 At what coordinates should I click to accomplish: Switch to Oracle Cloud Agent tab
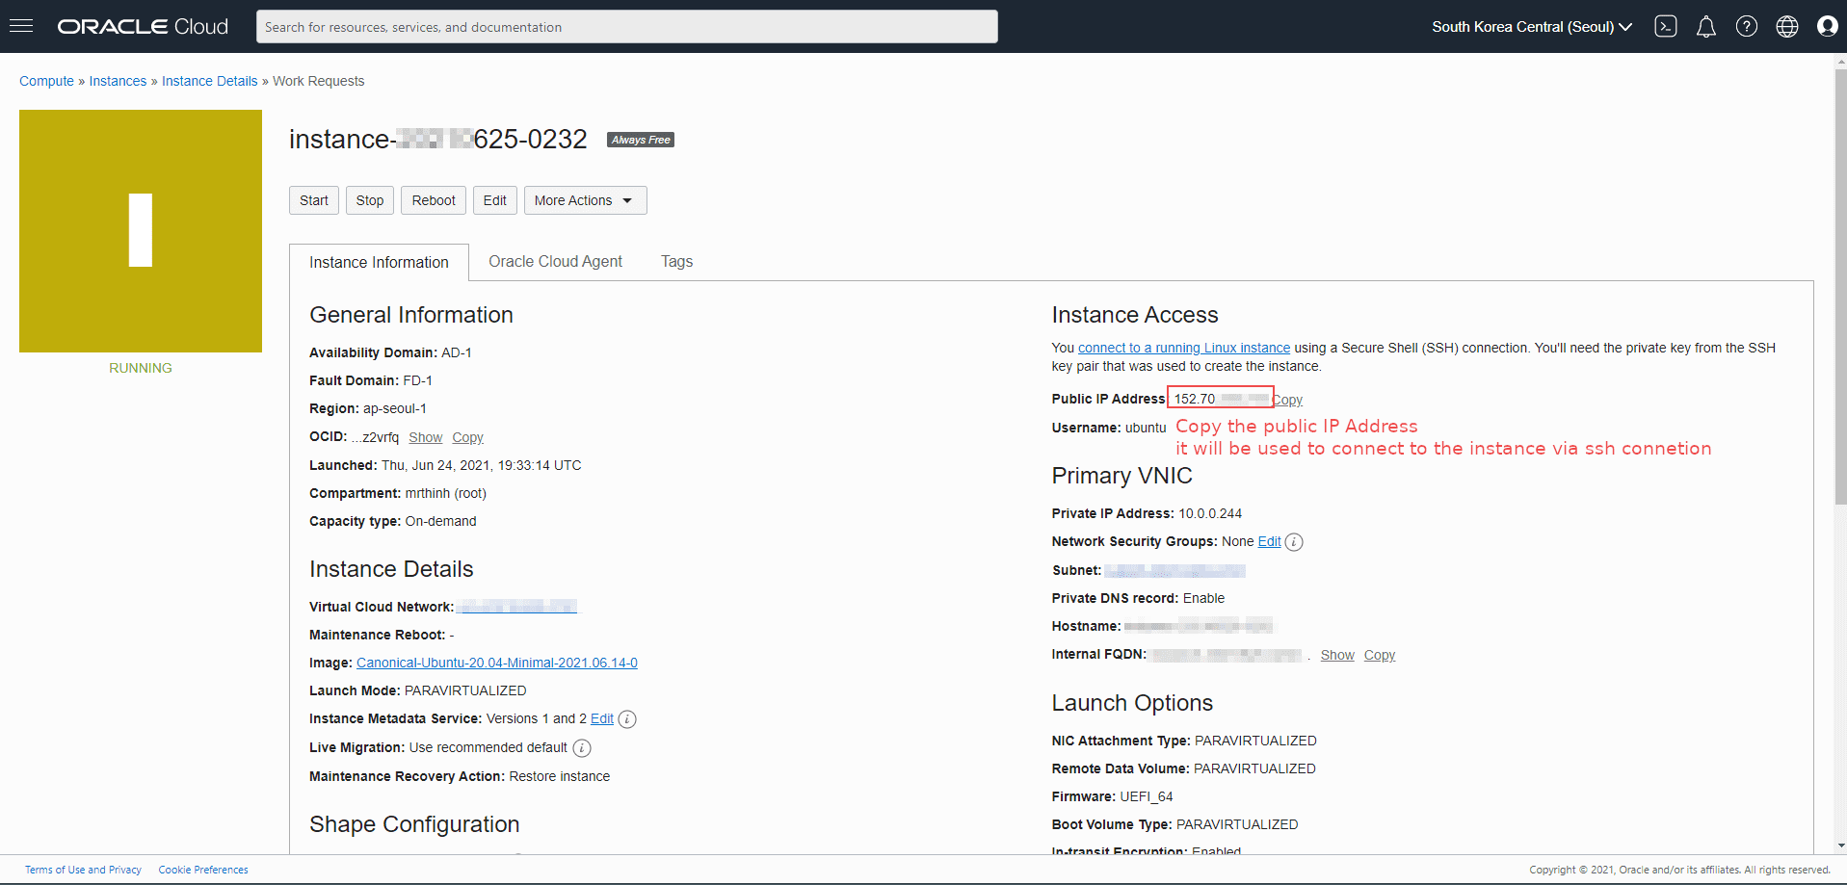555,262
